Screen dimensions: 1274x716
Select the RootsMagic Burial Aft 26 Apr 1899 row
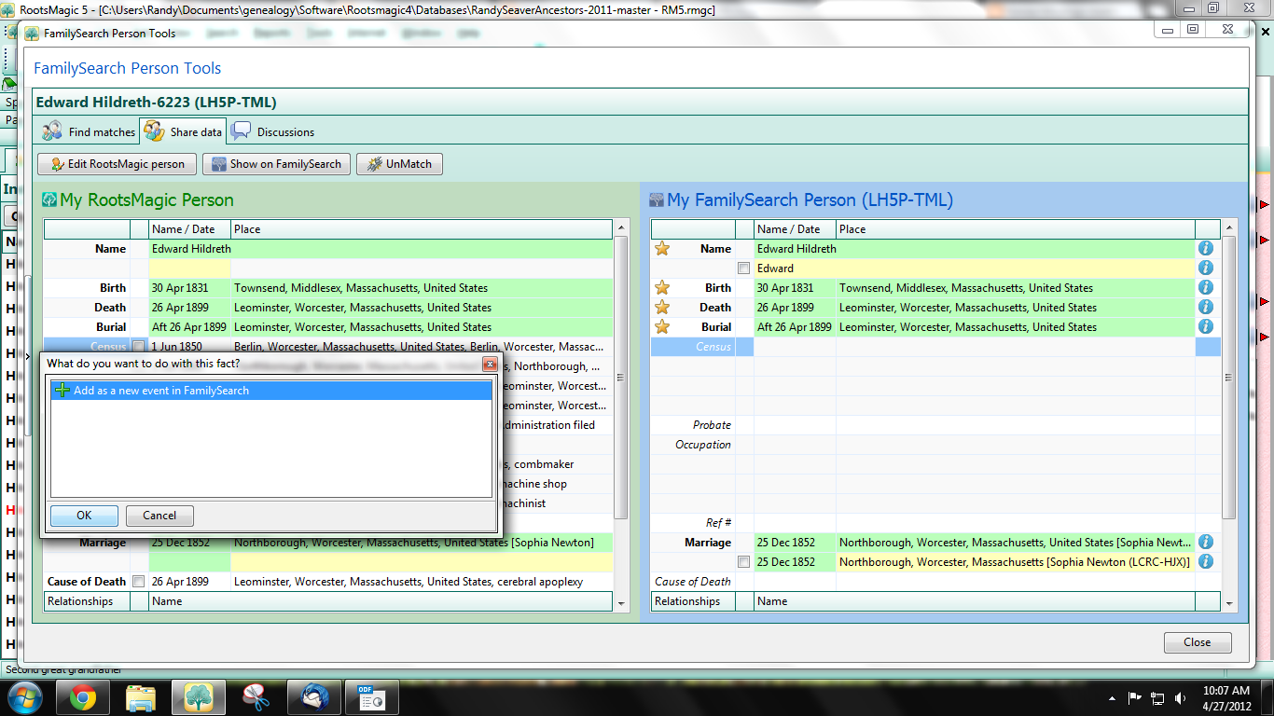[328, 327]
